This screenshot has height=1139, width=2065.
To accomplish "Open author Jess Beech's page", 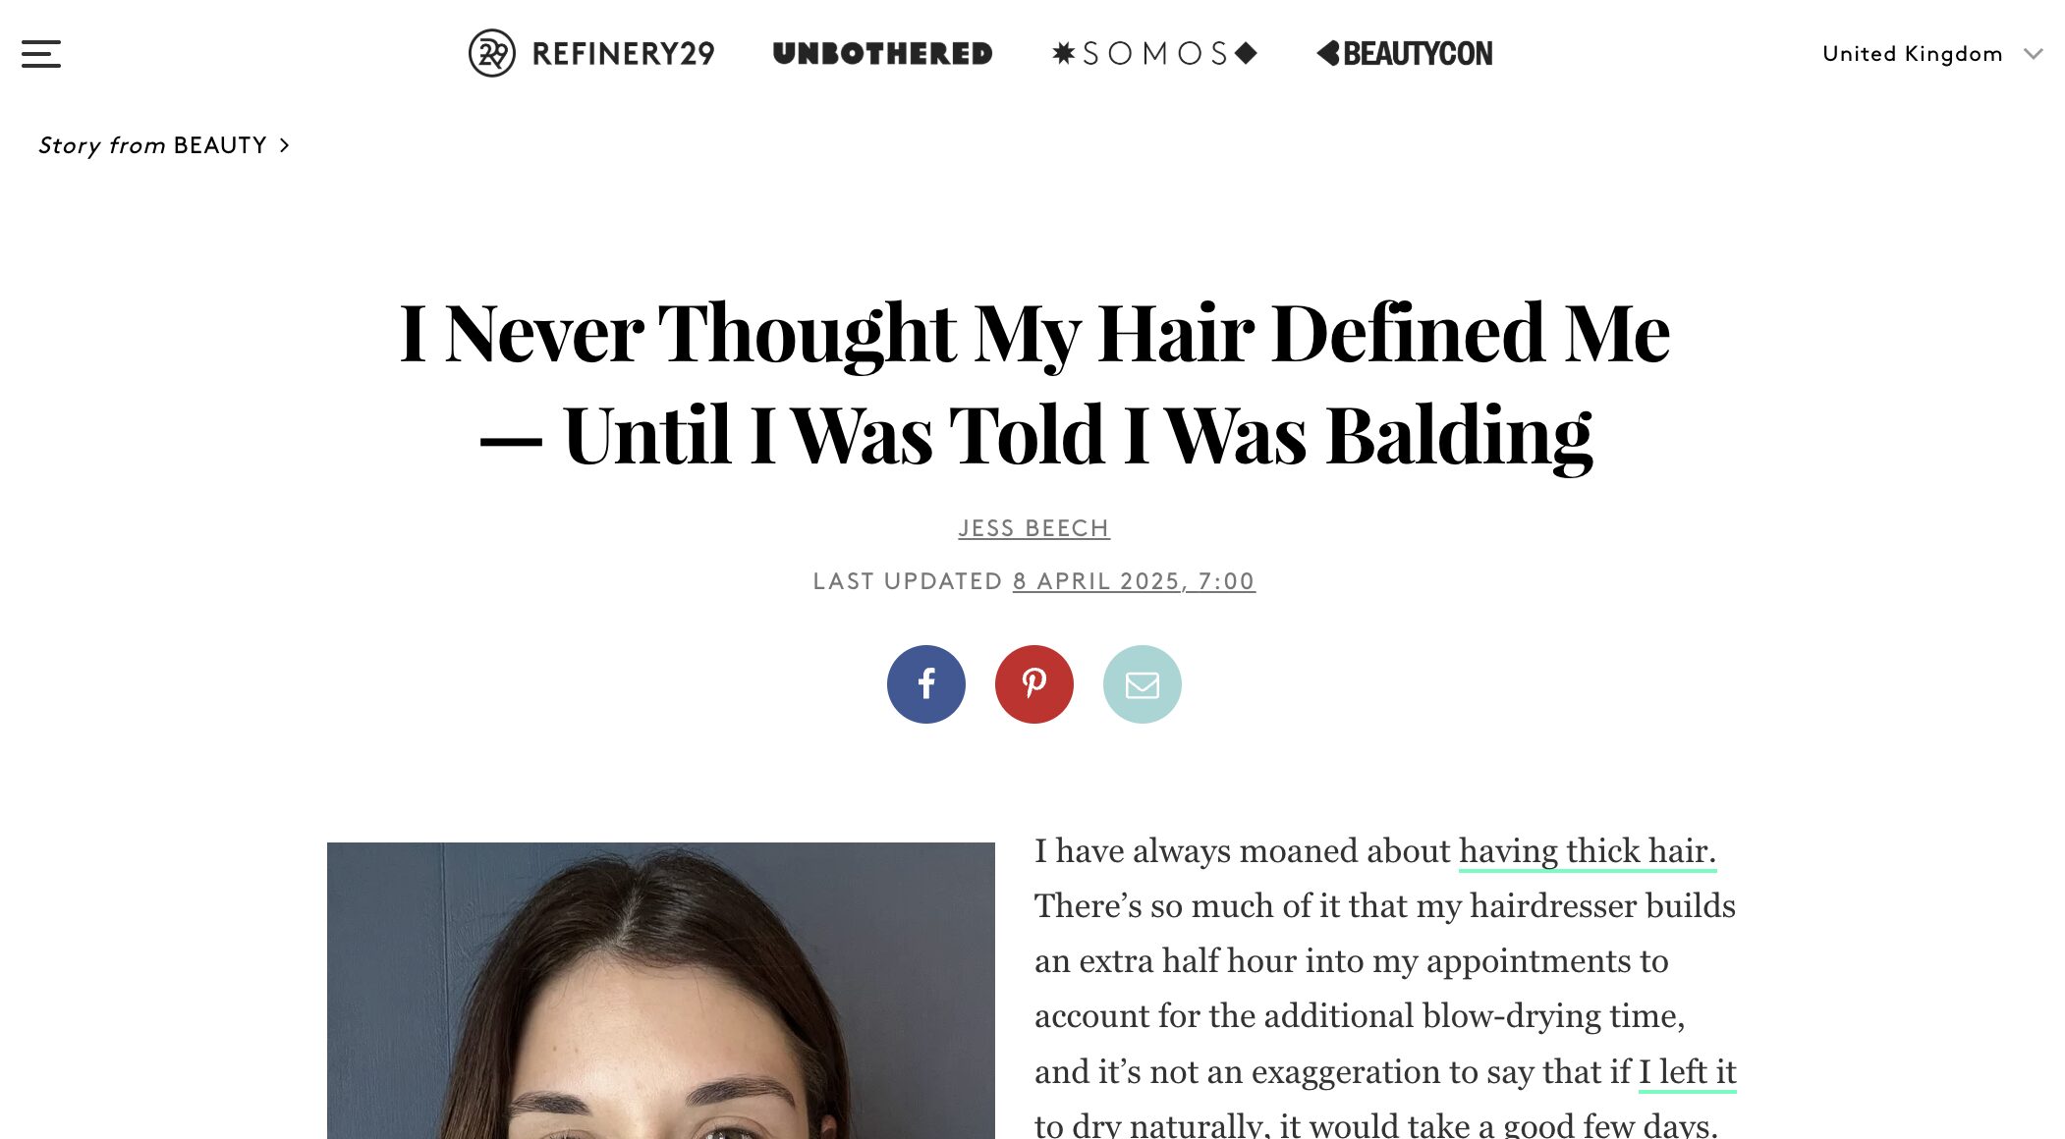I will click(1033, 528).
